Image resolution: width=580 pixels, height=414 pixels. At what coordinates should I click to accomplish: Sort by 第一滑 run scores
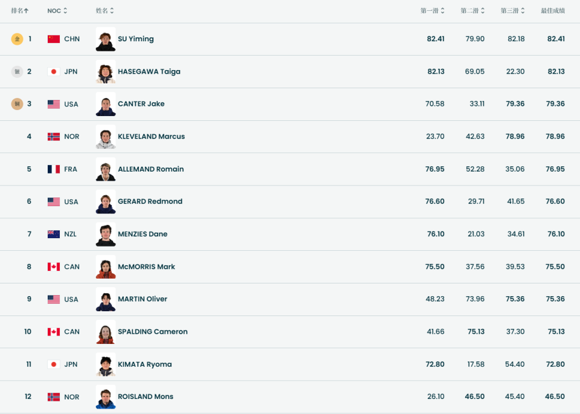pyautogui.click(x=433, y=11)
